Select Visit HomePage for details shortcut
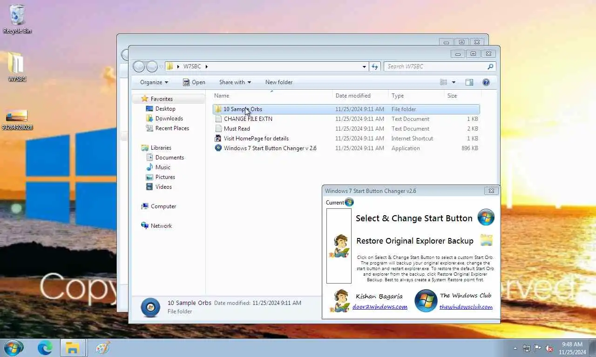This screenshot has height=357, width=596. pyautogui.click(x=346, y=139)
